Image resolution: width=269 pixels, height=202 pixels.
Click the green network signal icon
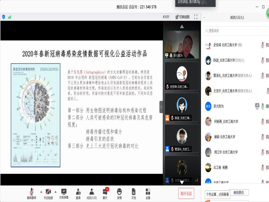tap(9, 17)
